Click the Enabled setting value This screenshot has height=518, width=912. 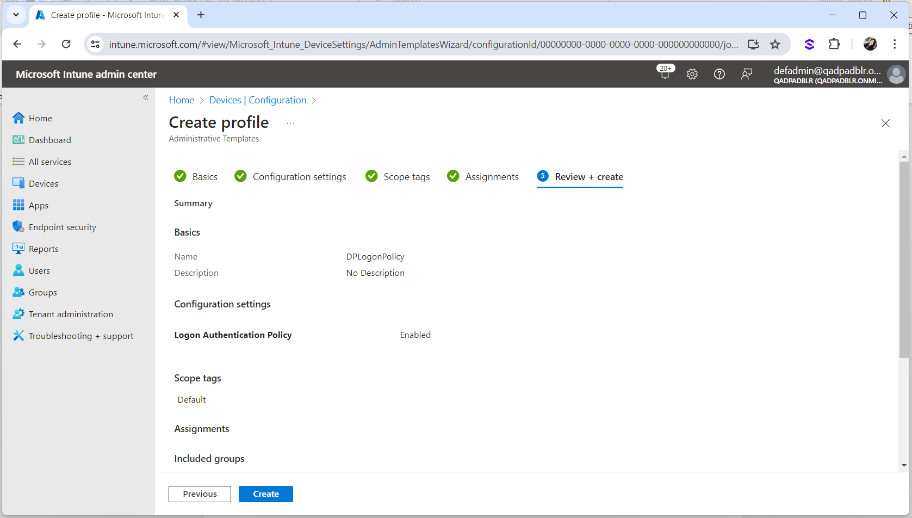415,335
